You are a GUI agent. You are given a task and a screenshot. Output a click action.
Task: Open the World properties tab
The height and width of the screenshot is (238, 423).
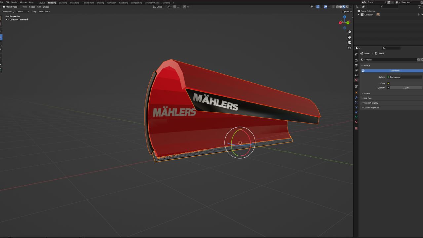point(356,80)
